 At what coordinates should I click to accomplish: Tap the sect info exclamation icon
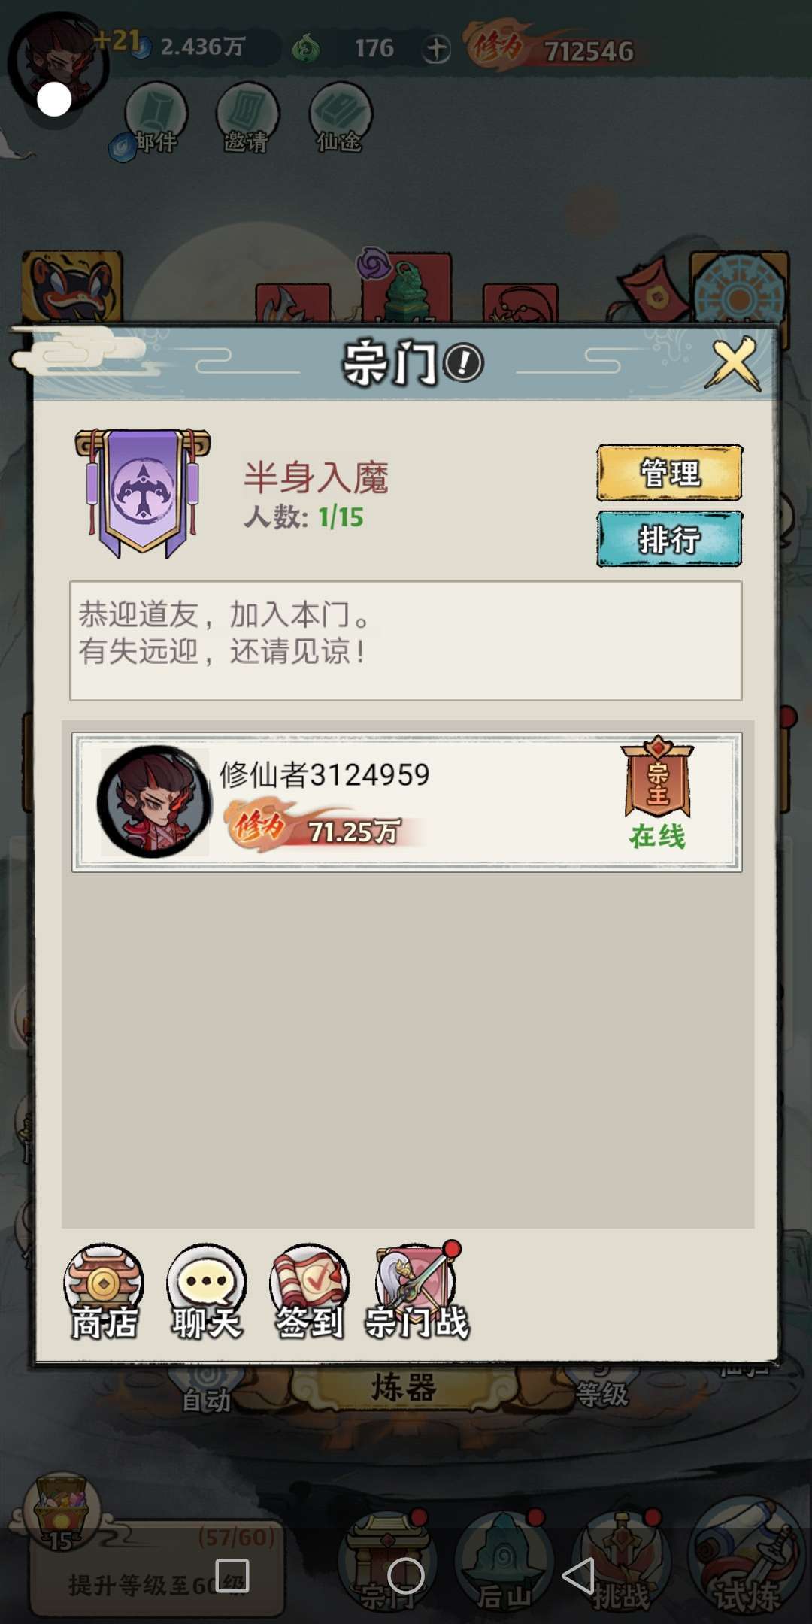(463, 364)
